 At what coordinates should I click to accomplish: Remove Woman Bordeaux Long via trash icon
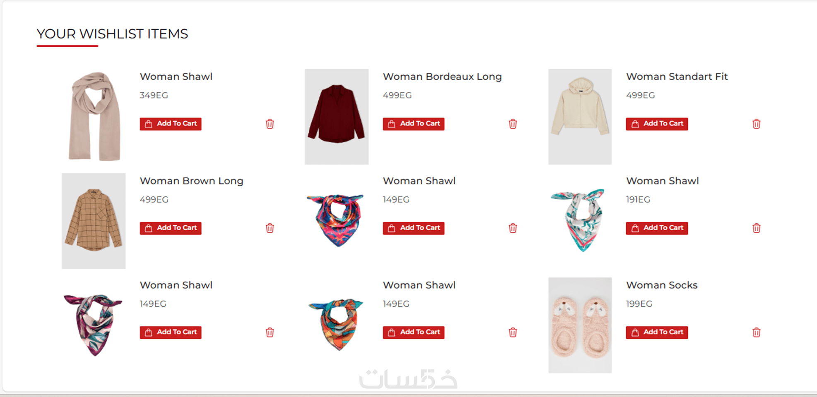pyautogui.click(x=513, y=124)
